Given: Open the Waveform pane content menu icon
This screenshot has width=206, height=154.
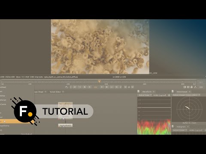Looking at the screenshot, I should click(139, 92).
